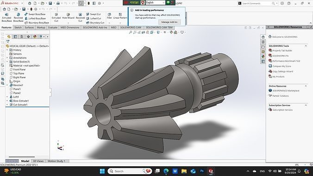Click the Revolved Boss/Base tool
This screenshot has width=313, height=176.
point(18,18)
